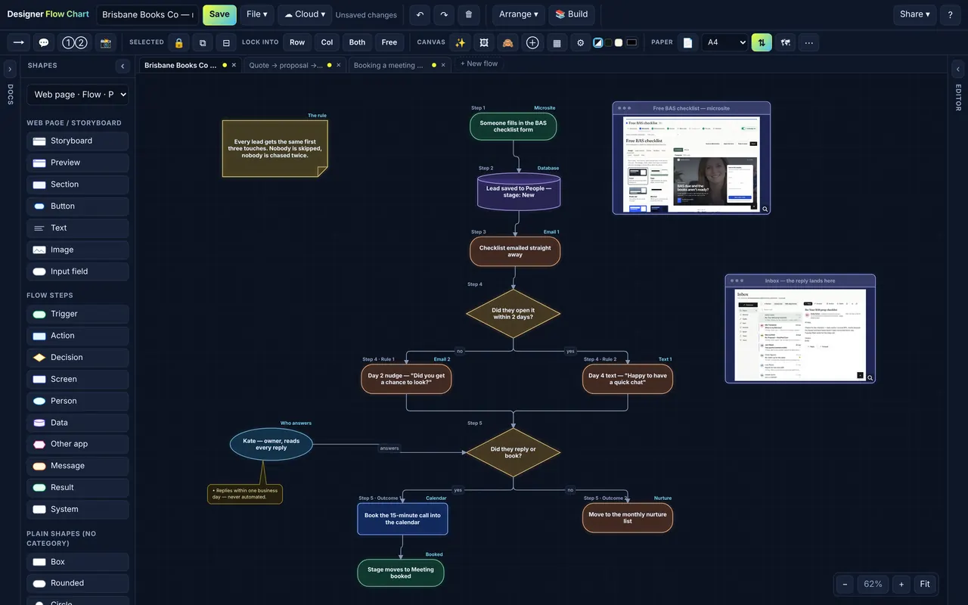Click the Save button
Screen dimensions: 968x605
219,14
